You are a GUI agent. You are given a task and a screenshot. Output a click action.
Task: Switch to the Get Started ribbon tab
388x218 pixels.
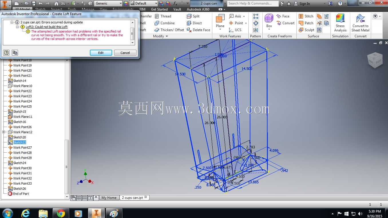(x=159, y=9)
